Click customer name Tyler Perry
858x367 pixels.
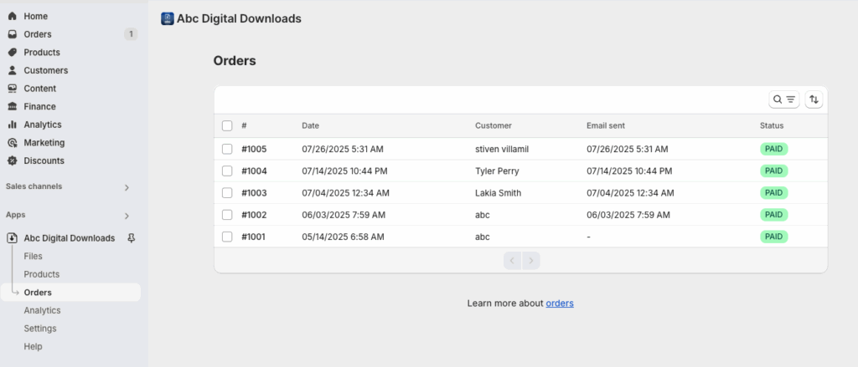pyautogui.click(x=497, y=171)
